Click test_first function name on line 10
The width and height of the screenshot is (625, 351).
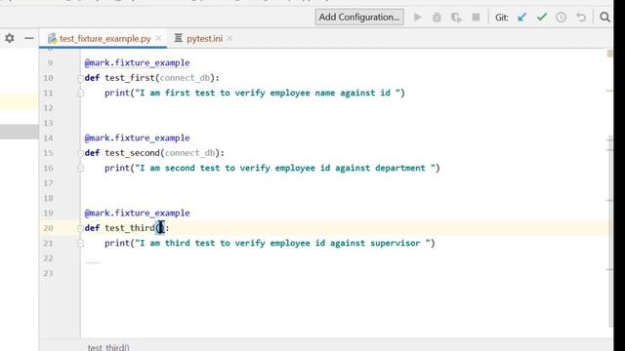(x=130, y=78)
